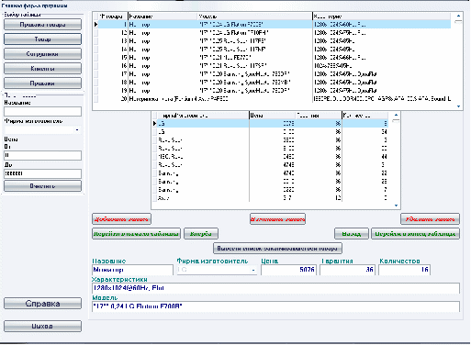The image size is (471, 345).
Task: Go to end of table button
Action: click(415, 234)
